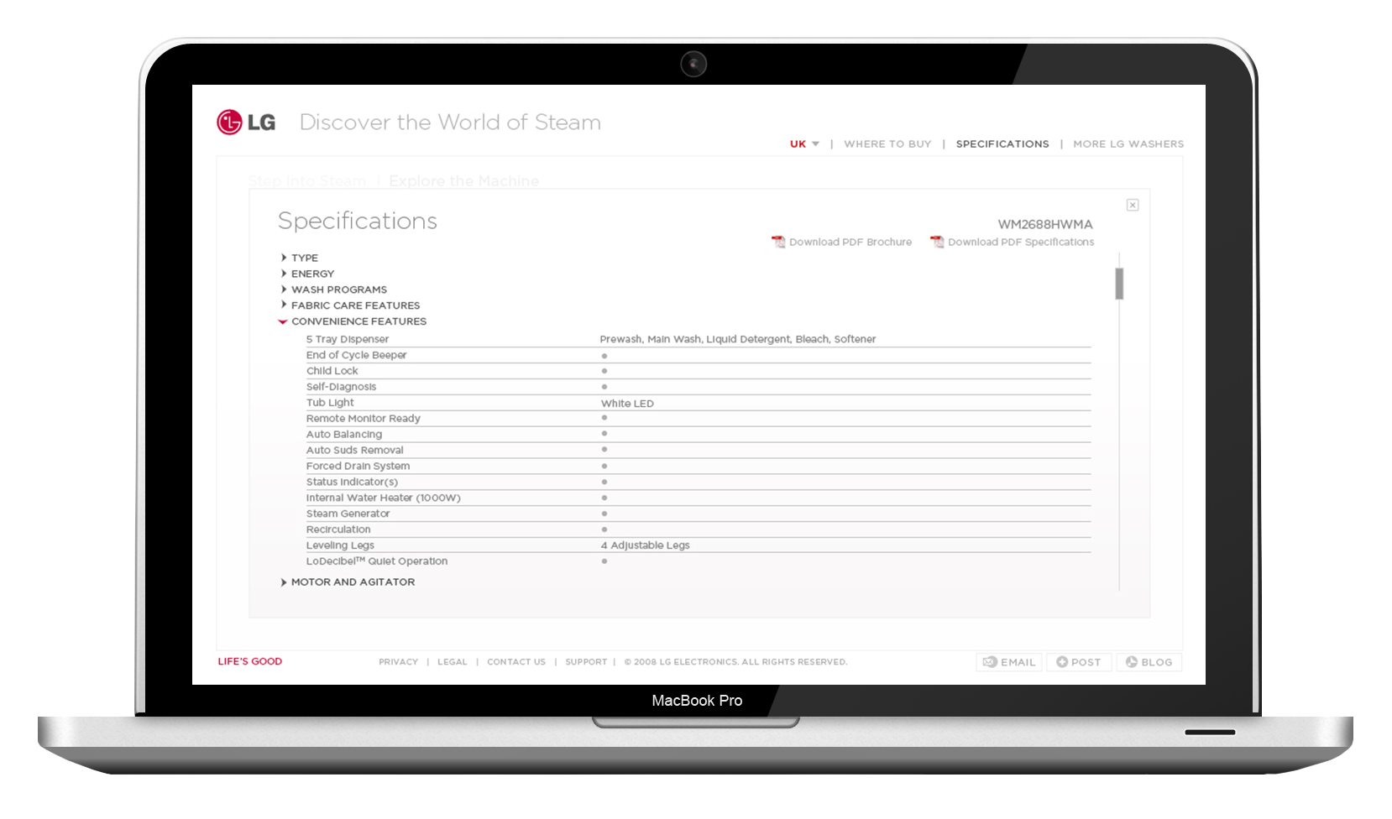Click the LG logo
The width and height of the screenshot is (1392, 819).
tap(246, 123)
